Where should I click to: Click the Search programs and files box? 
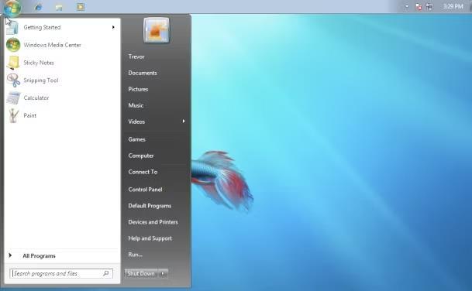[x=61, y=273]
